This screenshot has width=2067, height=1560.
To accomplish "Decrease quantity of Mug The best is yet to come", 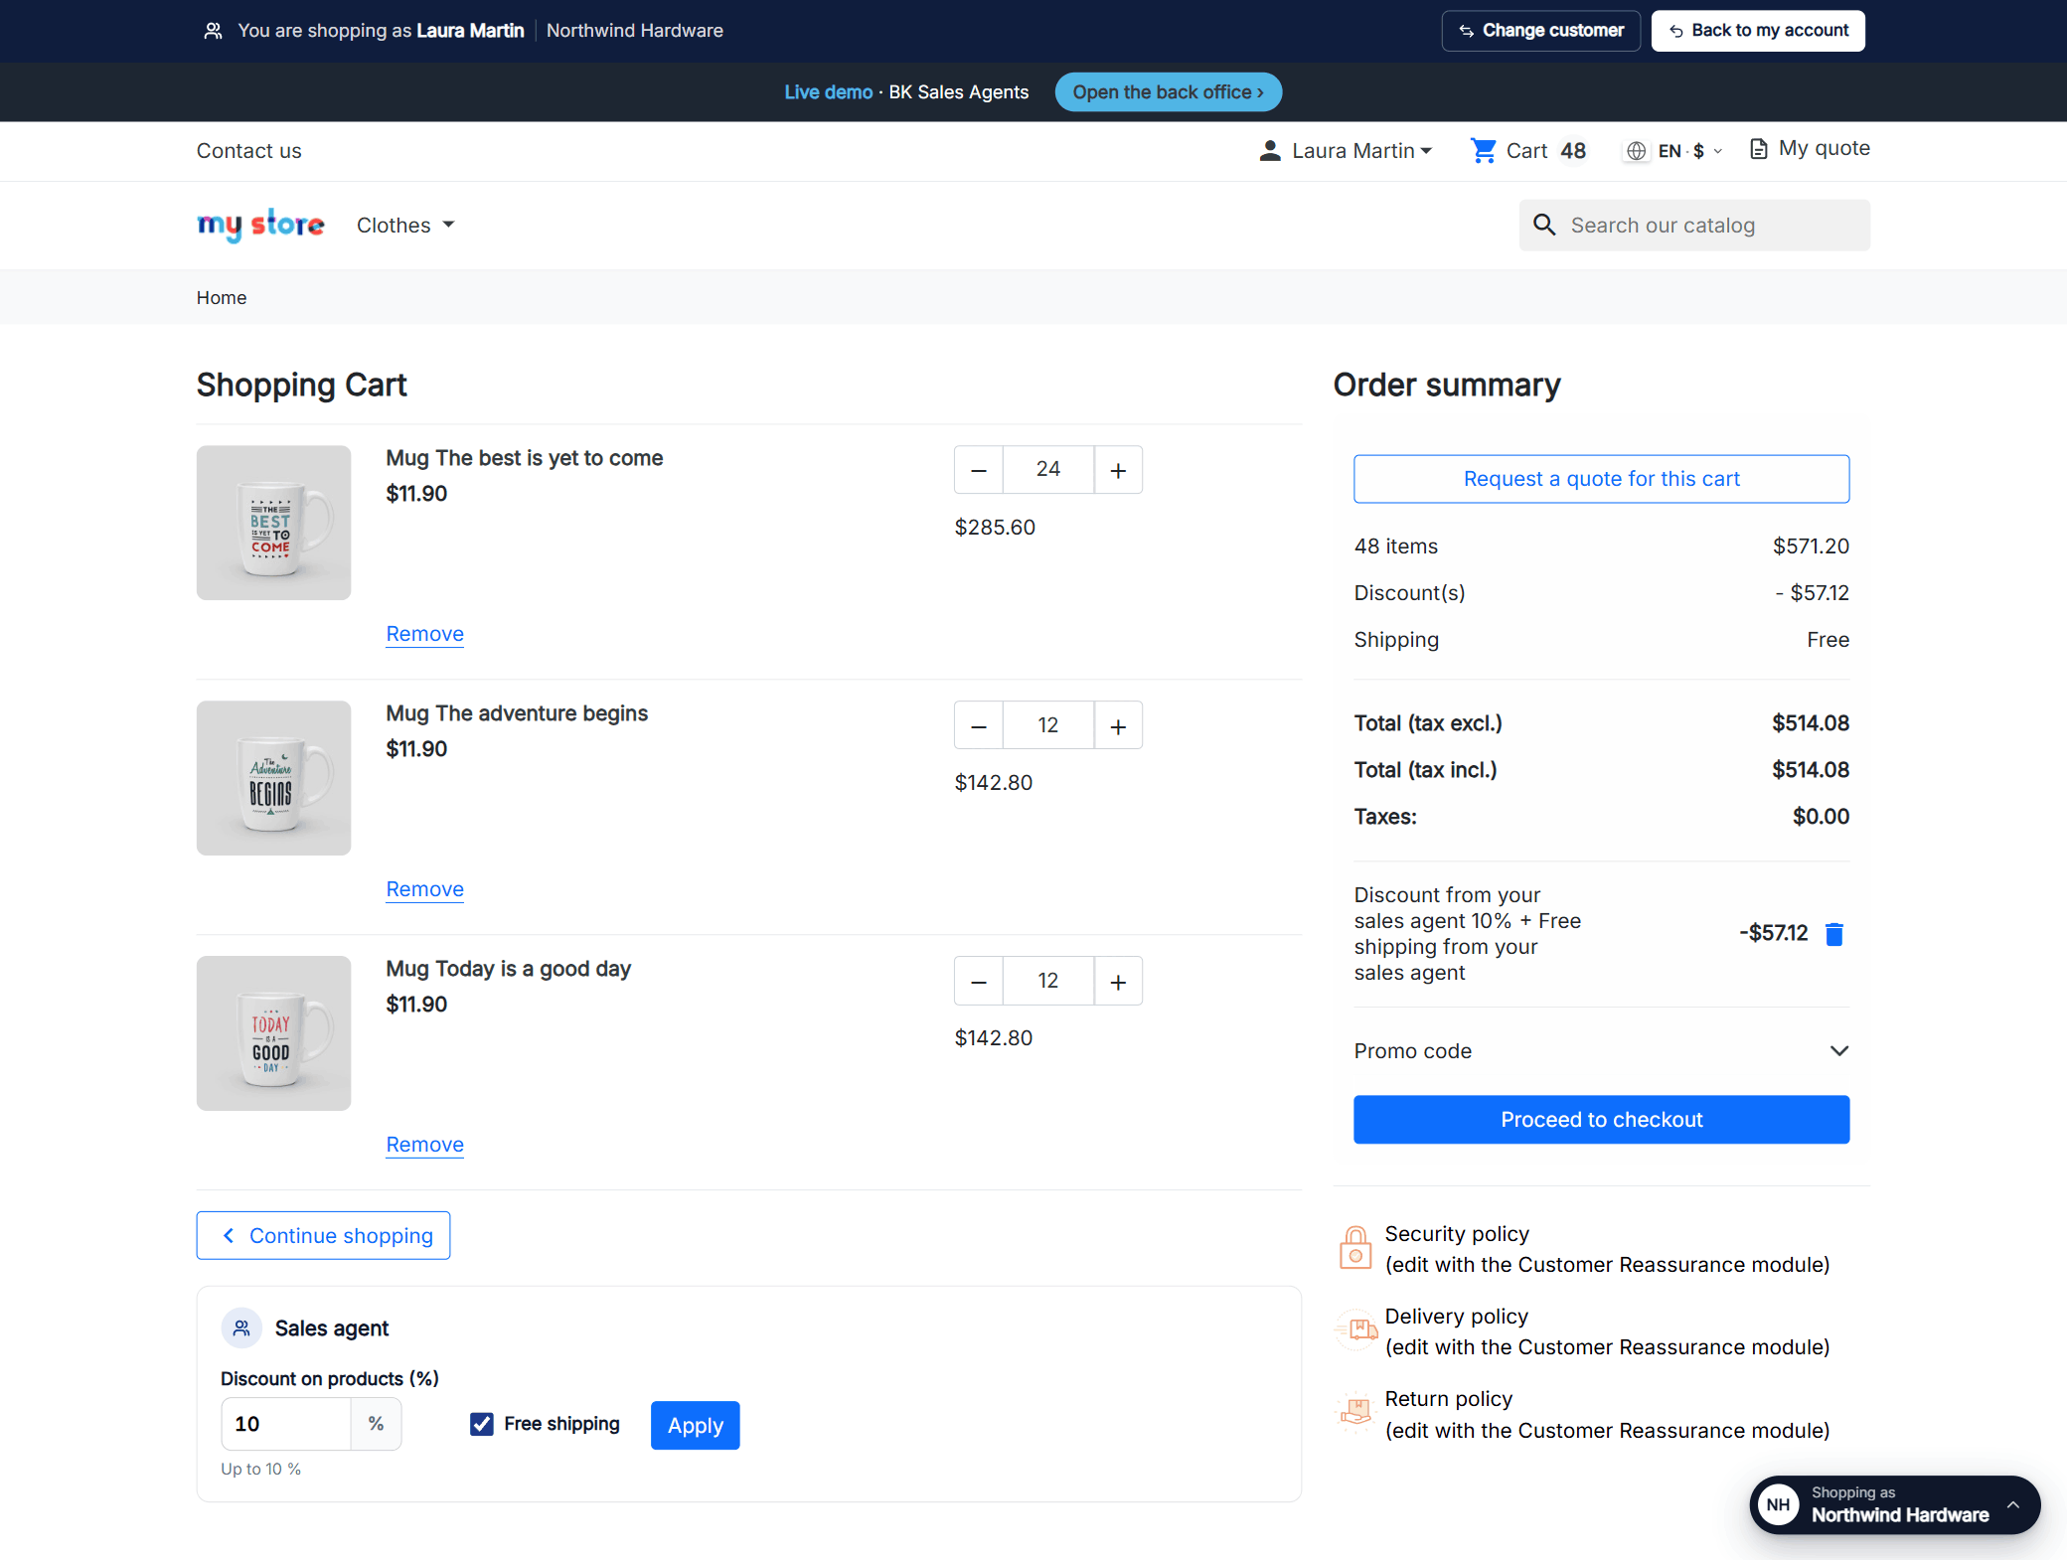I will pyautogui.click(x=979, y=470).
